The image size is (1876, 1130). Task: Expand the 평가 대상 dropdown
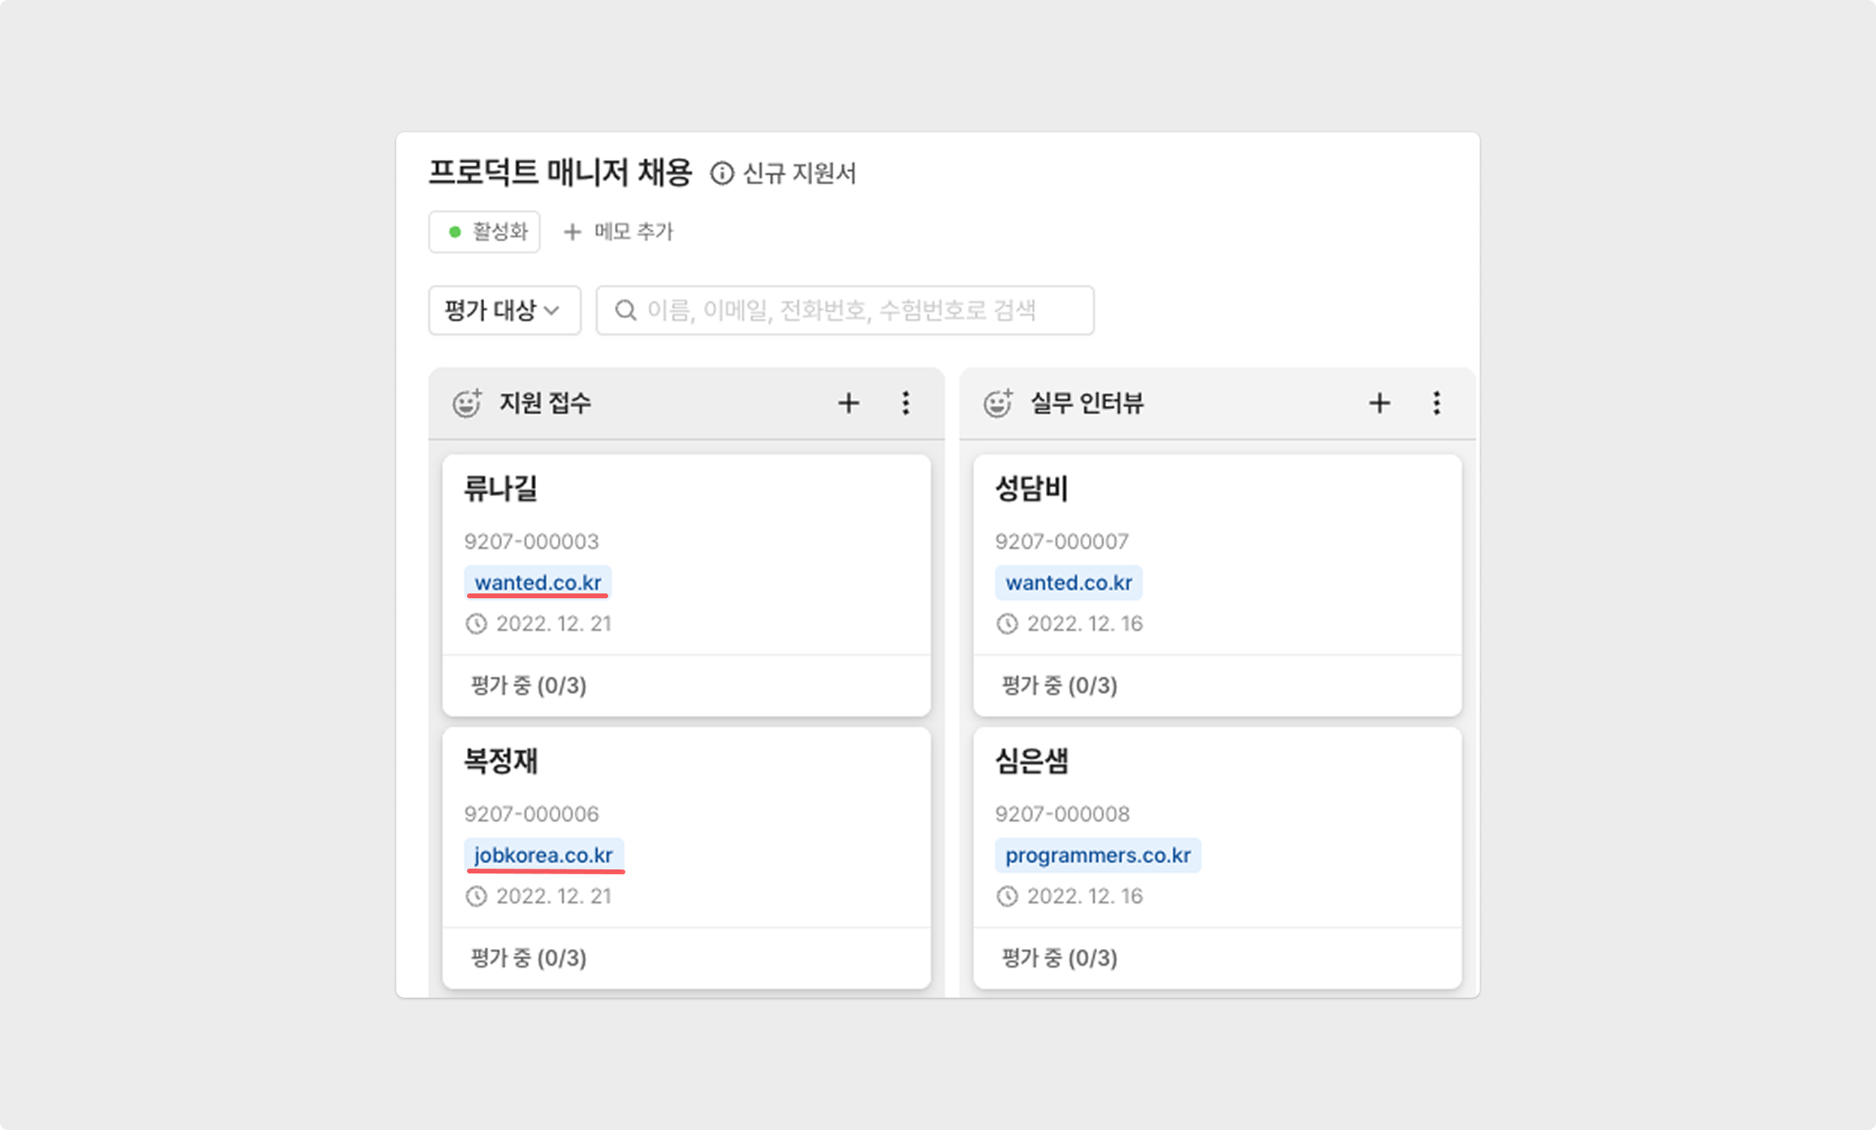click(x=504, y=310)
